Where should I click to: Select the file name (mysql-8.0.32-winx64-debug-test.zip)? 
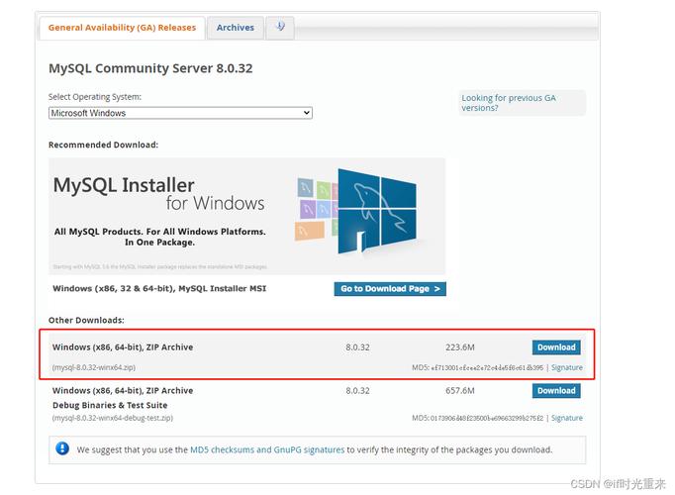[x=113, y=418]
